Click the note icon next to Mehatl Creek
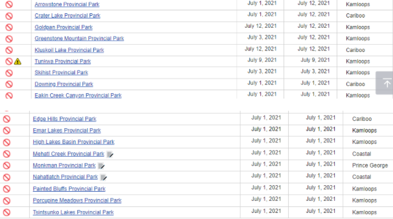 tap(110, 154)
